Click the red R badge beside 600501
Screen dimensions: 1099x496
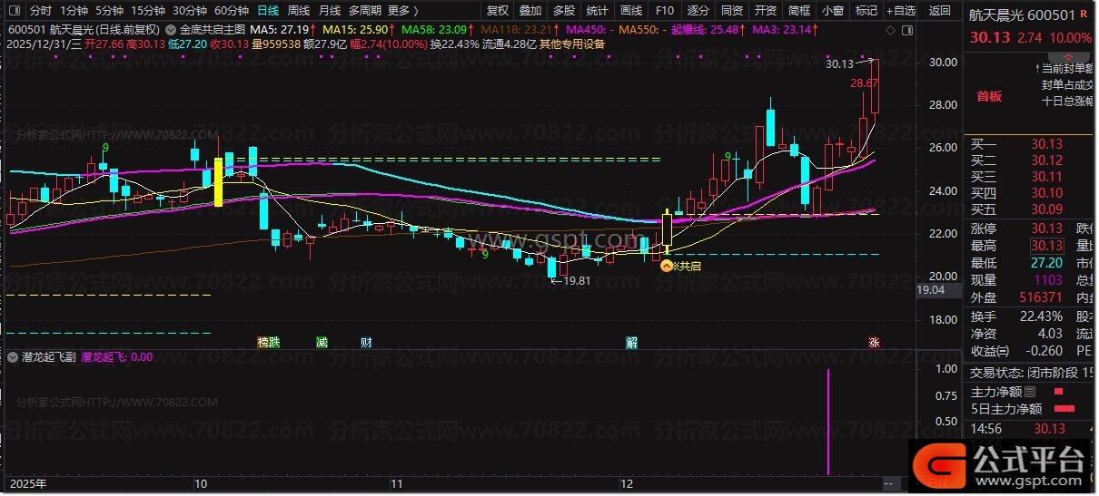[x=1083, y=15]
